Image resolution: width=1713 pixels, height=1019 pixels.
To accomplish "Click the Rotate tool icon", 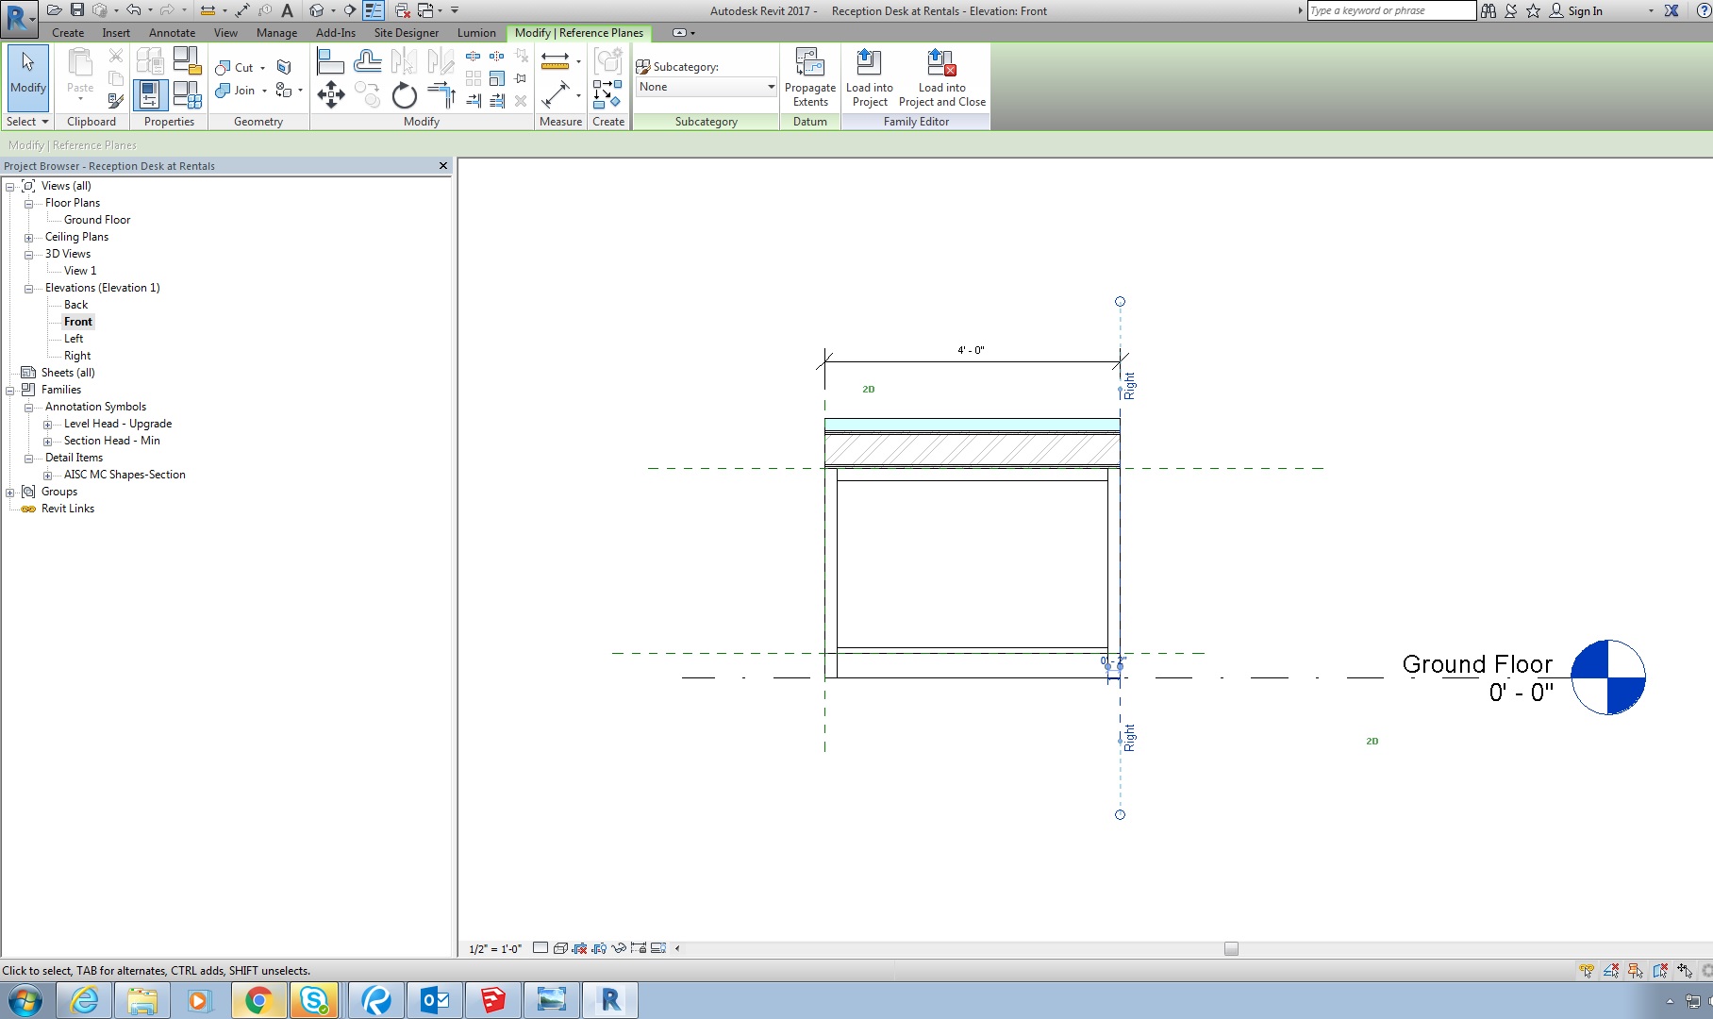I will point(404,95).
